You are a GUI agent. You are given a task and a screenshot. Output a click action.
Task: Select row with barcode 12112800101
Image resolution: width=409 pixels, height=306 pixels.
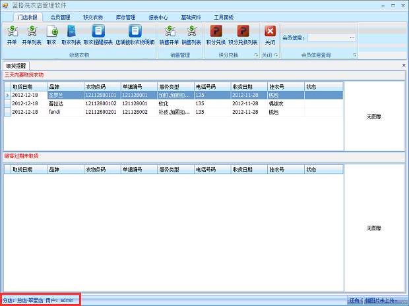click(173, 95)
